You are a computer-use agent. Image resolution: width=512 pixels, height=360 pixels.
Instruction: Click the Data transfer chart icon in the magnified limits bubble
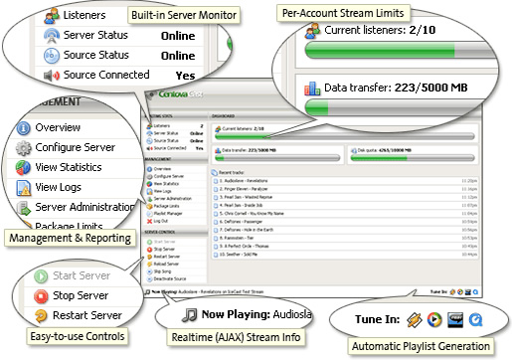click(x=312, y=89)
